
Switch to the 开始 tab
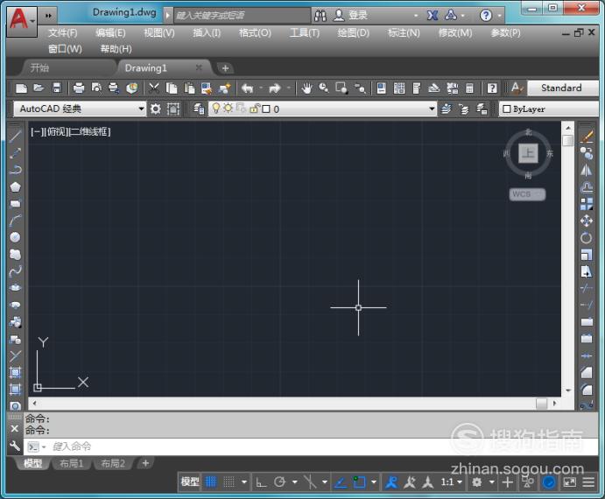39,68
